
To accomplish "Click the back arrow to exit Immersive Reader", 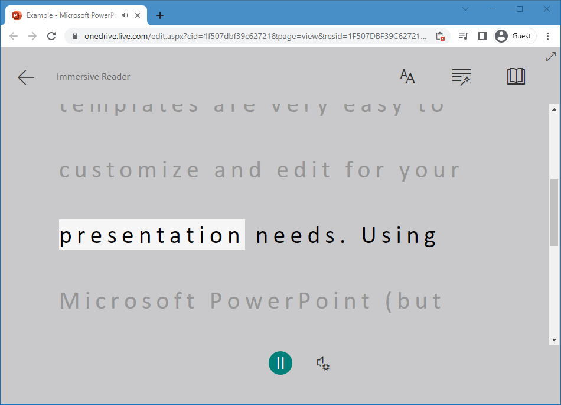I will (x=26, y=77).
